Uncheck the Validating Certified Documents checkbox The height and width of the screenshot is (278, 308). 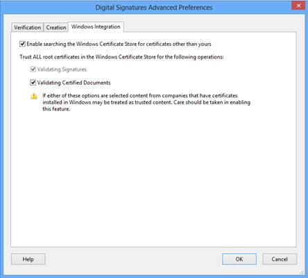tap(33, 83)
